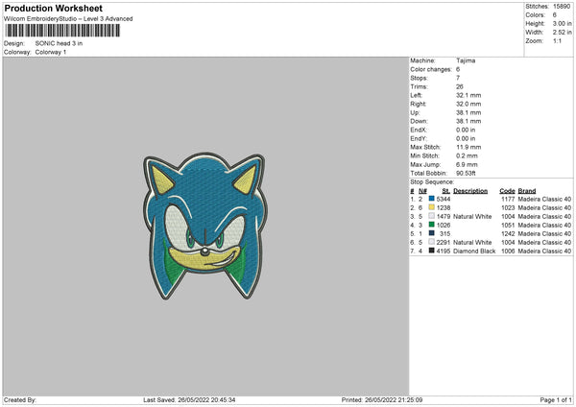
Task: Click the Brand column header
Action: pos(526,190)
